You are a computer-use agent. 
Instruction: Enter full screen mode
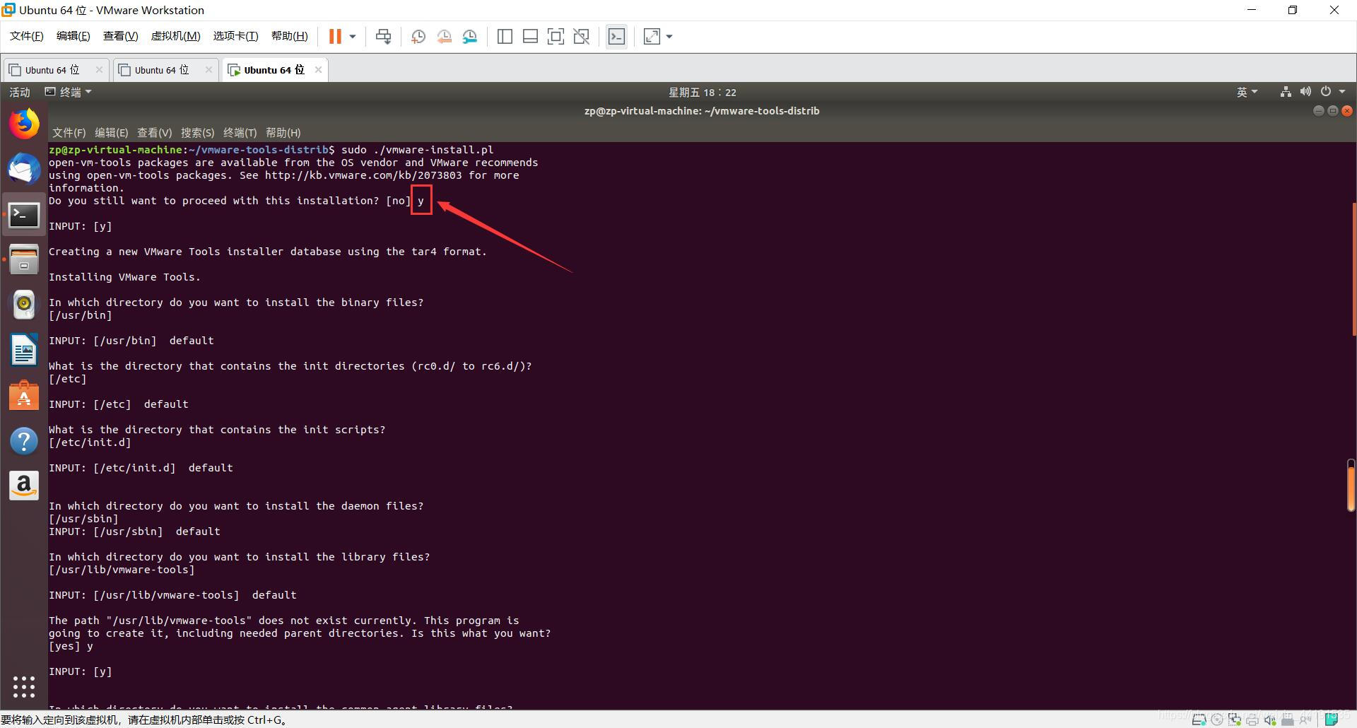(556, 36)
